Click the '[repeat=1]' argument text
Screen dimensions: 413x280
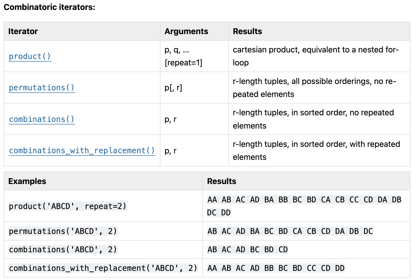183,63
